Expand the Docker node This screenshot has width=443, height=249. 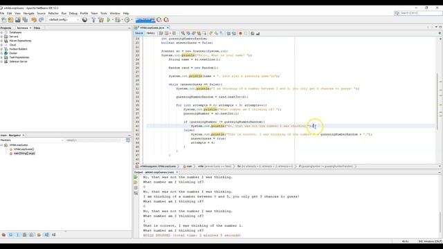pyautogui.click(x=1, y=53)
